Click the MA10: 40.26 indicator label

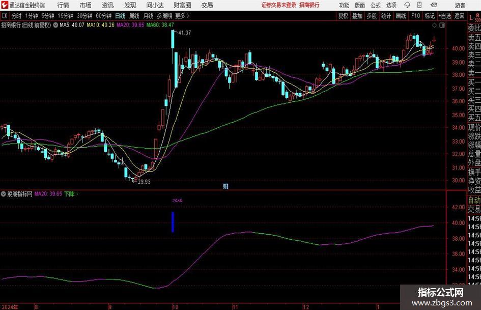[100, 25]
